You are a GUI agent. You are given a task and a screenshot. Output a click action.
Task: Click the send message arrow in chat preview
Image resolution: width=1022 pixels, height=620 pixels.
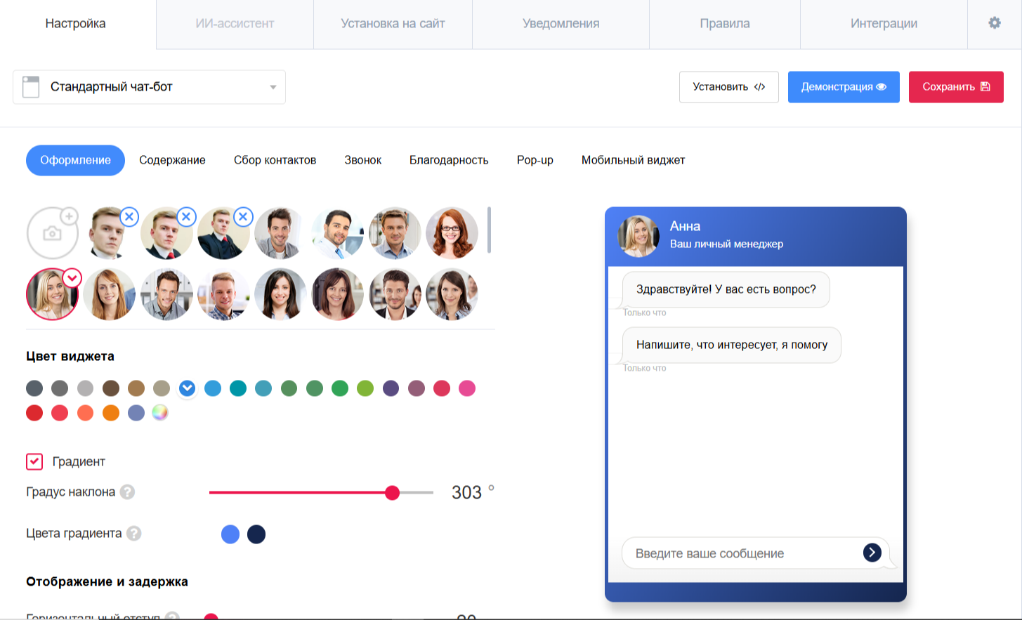[x=872, y=553]
